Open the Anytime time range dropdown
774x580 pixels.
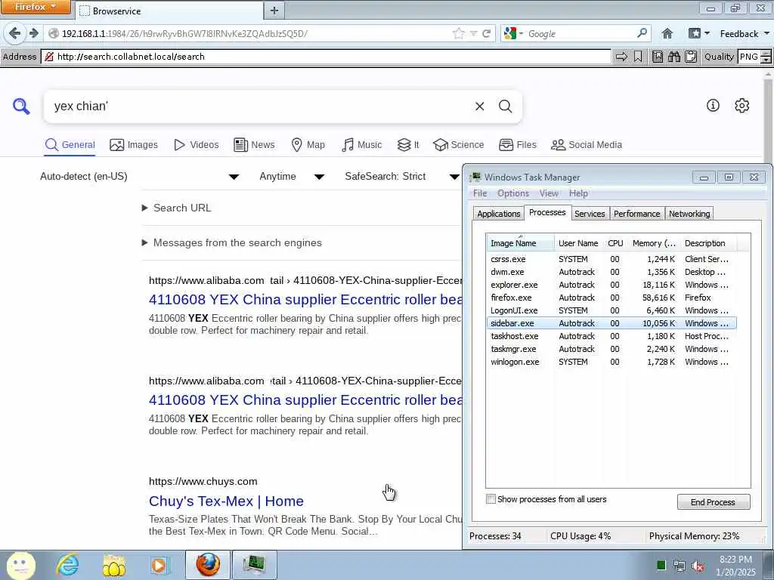click(292, 177)
